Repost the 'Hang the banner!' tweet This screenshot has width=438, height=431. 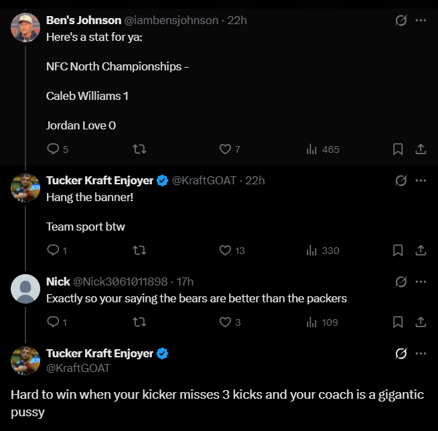139,251
